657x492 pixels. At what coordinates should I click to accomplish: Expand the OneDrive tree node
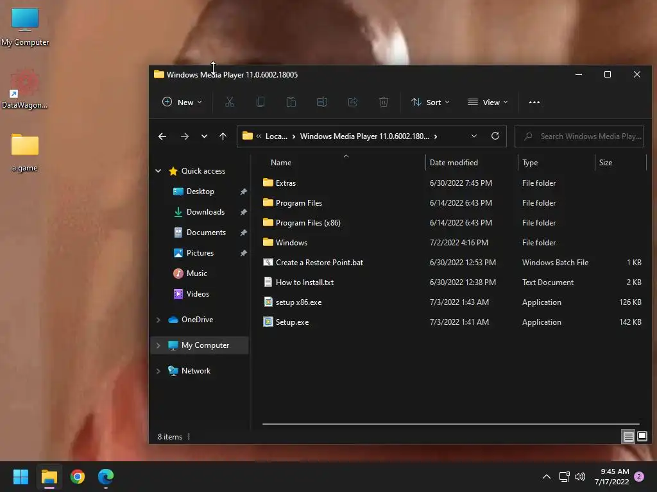(x=158, y=320)
